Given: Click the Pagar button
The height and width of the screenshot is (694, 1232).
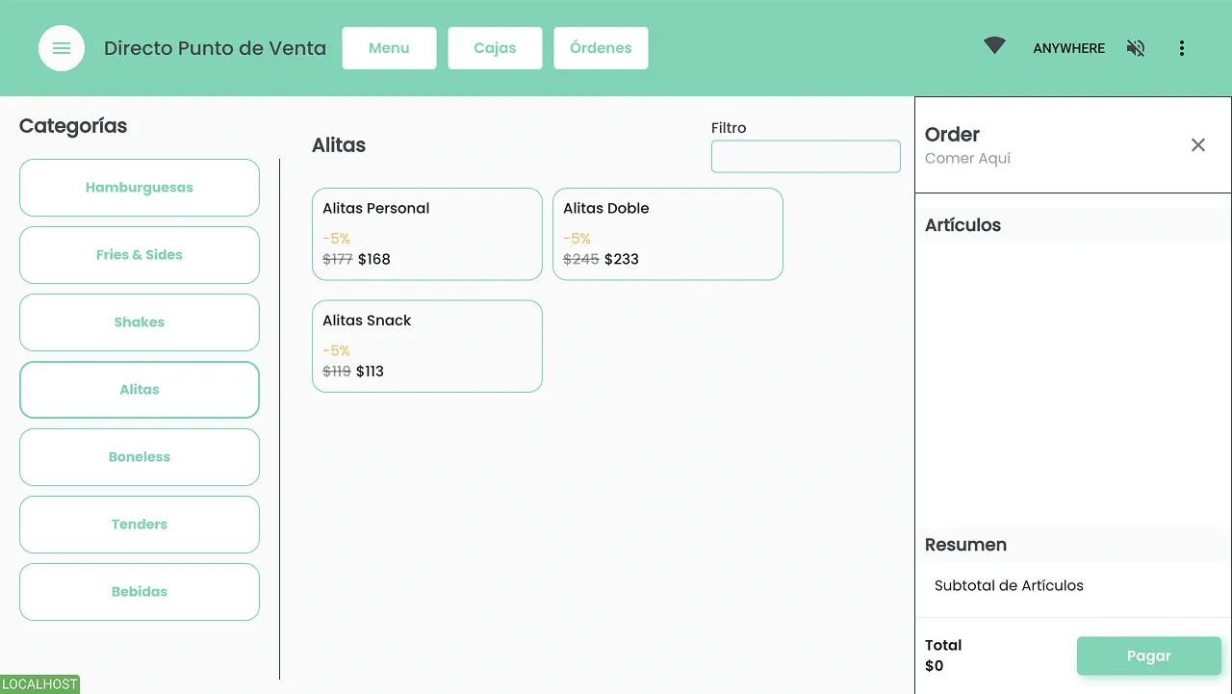Looking at the screenshot, I should [1149, 656].
